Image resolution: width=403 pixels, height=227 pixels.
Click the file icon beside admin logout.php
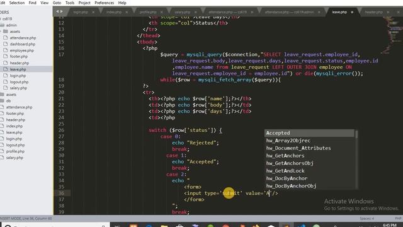coord(6,82)
